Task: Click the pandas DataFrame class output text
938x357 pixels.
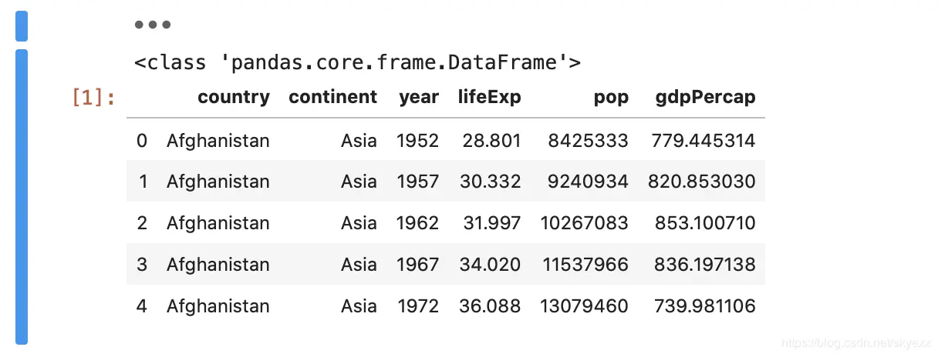Action: click(358, 62)
